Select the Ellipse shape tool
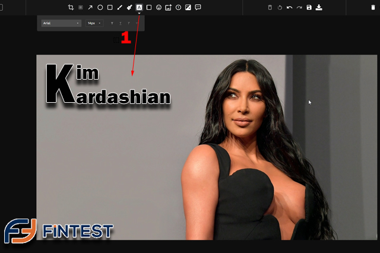This screenshot has width=380, height=253. click(100, 8)
